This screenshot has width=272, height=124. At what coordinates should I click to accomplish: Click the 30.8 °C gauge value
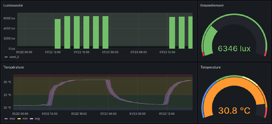(x=234, y=110)
